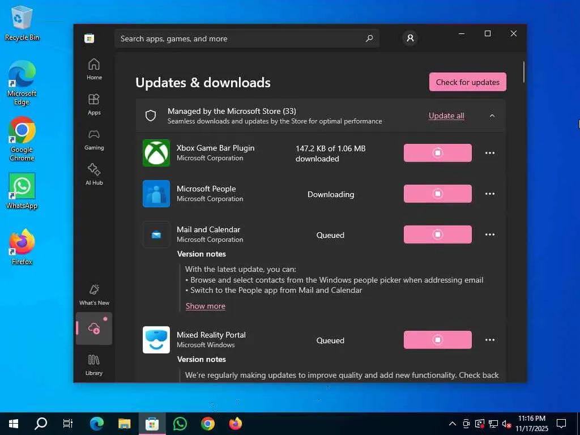Viewport: 580px width, 435px height.
Task: Stop the Xbox Game Bar Plugin download
Action: tap(438, 153)
